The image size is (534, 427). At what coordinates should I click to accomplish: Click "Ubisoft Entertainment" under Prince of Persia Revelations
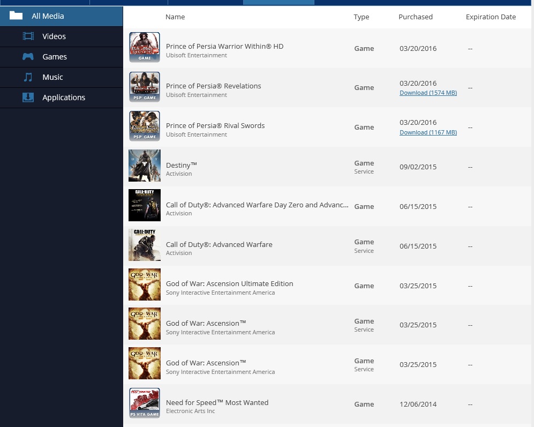(196, 95)
